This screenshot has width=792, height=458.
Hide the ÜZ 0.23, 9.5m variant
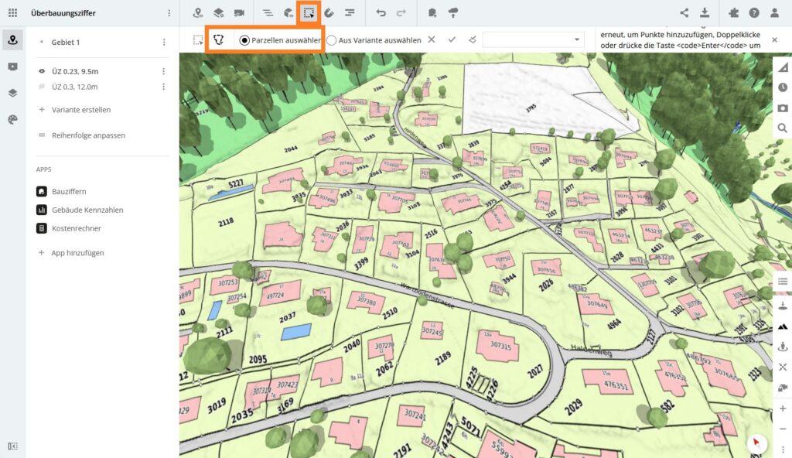[42, 71]
